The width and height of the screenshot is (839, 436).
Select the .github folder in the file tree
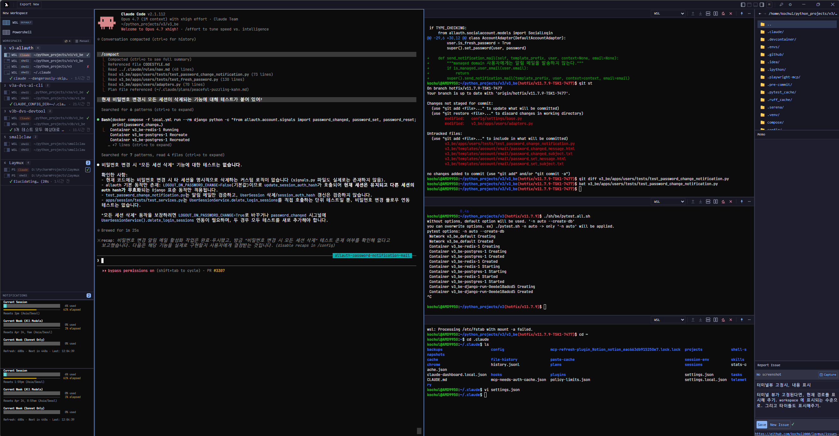(x=775, y=54)
